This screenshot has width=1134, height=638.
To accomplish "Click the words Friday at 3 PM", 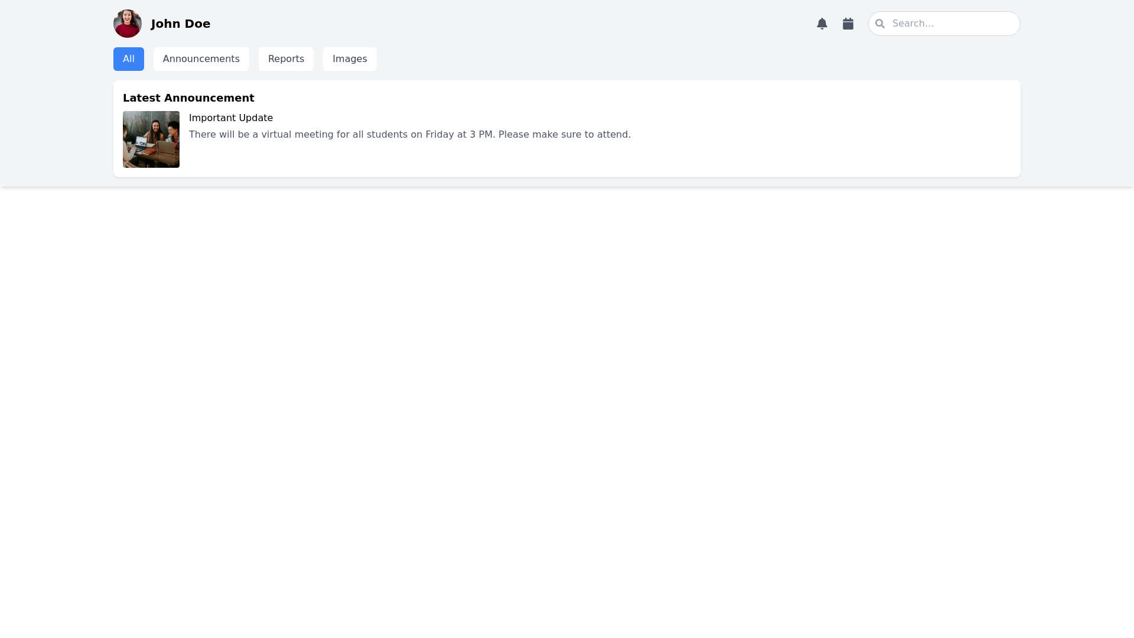I will [x=459, y=135].
